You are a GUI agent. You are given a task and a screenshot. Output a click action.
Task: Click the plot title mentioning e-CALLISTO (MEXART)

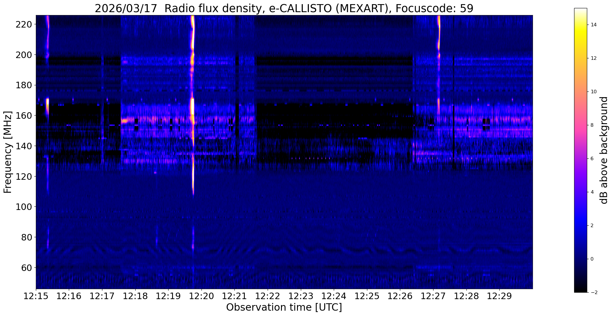click(x=284, y=8)
